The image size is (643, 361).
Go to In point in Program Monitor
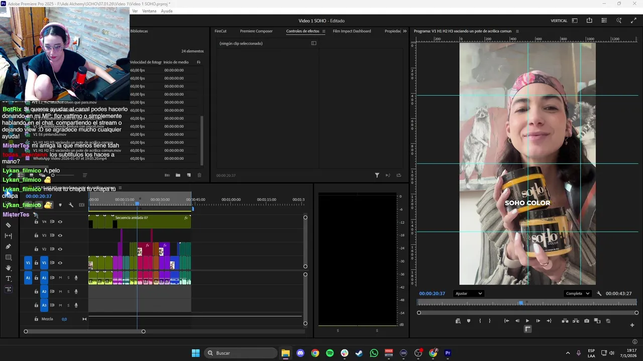(x=506, y=321)
